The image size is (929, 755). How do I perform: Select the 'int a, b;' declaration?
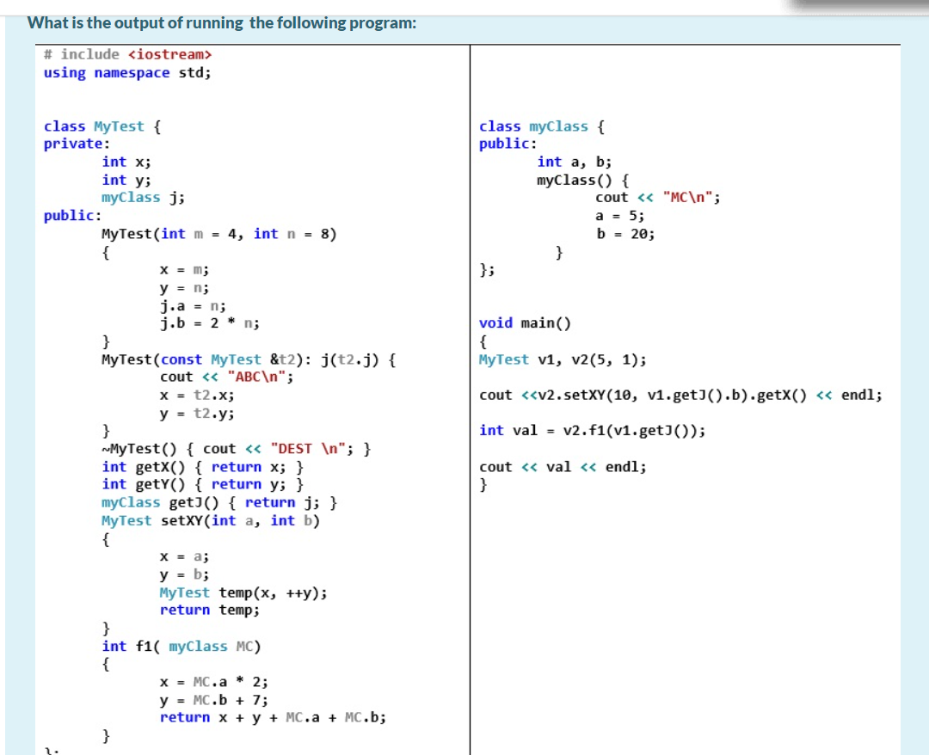(574, 163)
